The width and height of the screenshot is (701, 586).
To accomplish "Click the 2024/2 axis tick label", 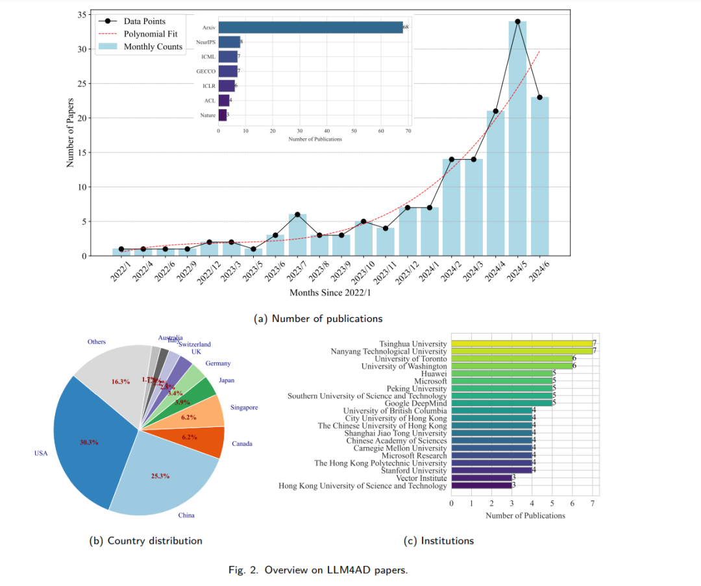I will pyautogui.click(x=450, y=271).
